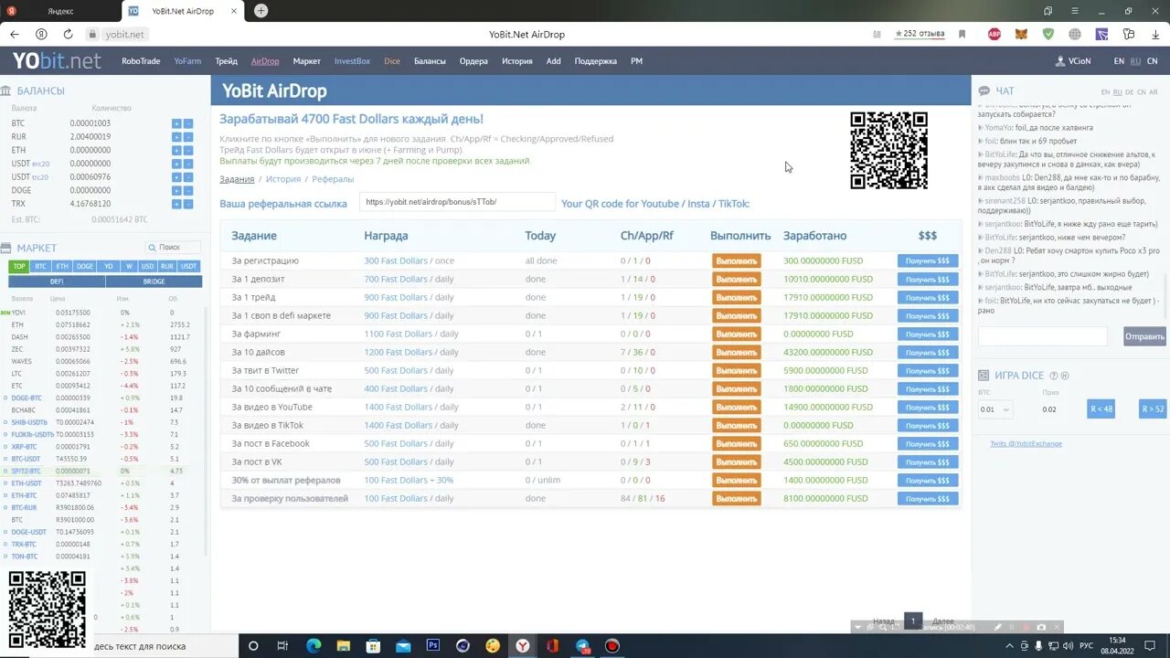Image resolution: width=1170 pixels, height=658 pixels.
Task: Click Выполнить for За твит в Twitter
Action: (x=736, y=370)
